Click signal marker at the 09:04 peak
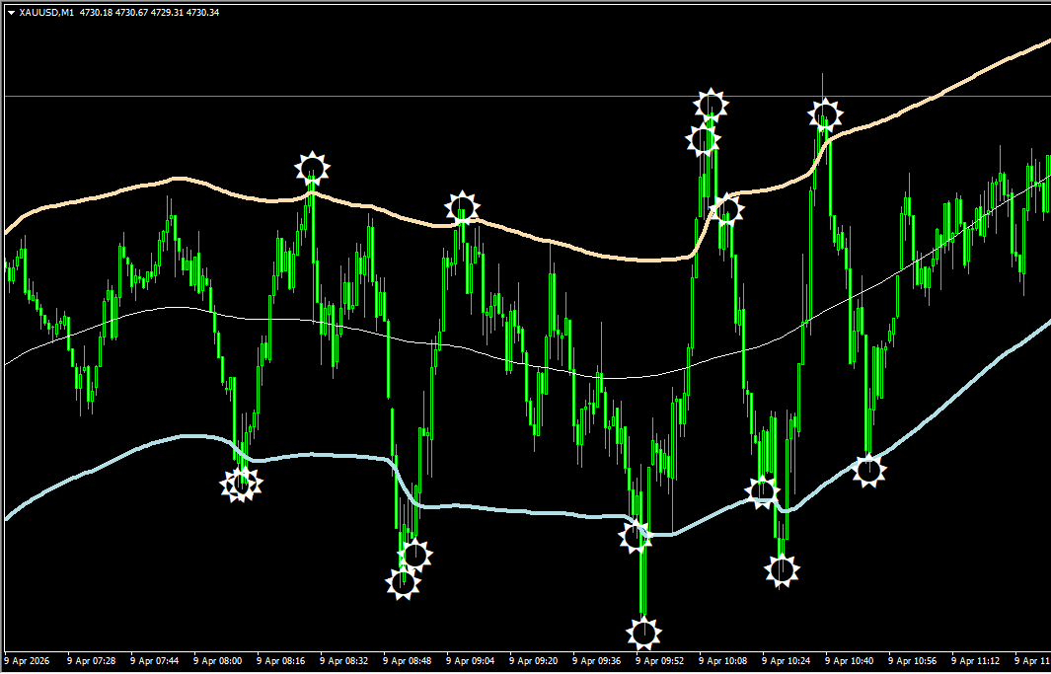 tap(461, 207)
